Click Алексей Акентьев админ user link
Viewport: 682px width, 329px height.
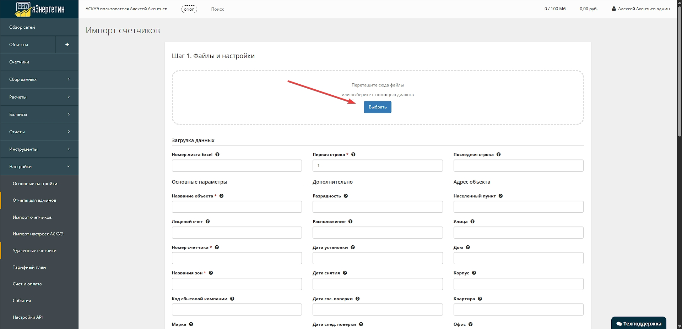(641, 9)
